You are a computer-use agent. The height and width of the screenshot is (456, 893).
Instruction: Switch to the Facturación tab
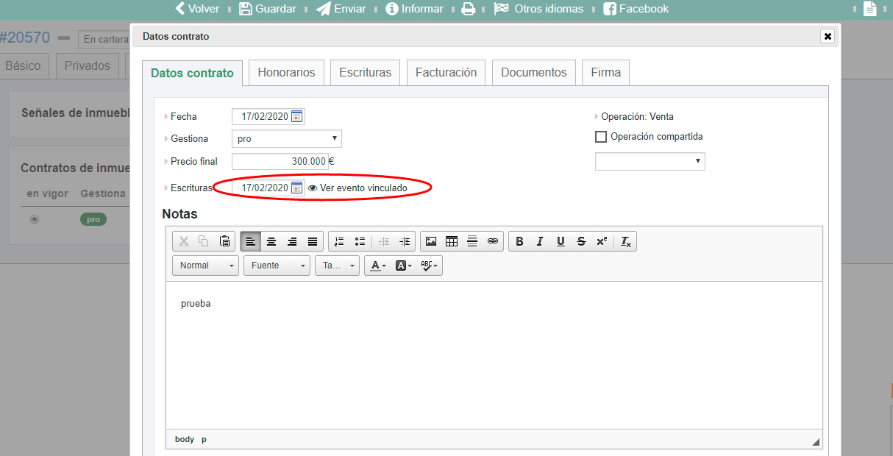coord(446,72)
